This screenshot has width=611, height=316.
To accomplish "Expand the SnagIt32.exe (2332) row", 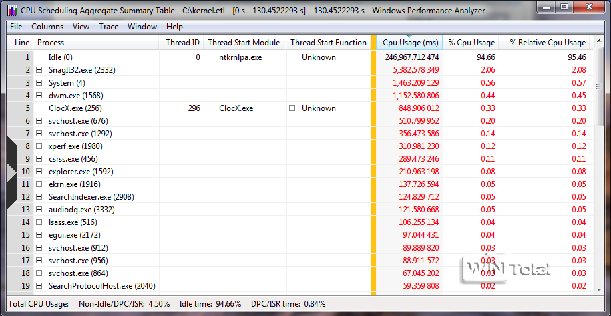I will point(39,70).
